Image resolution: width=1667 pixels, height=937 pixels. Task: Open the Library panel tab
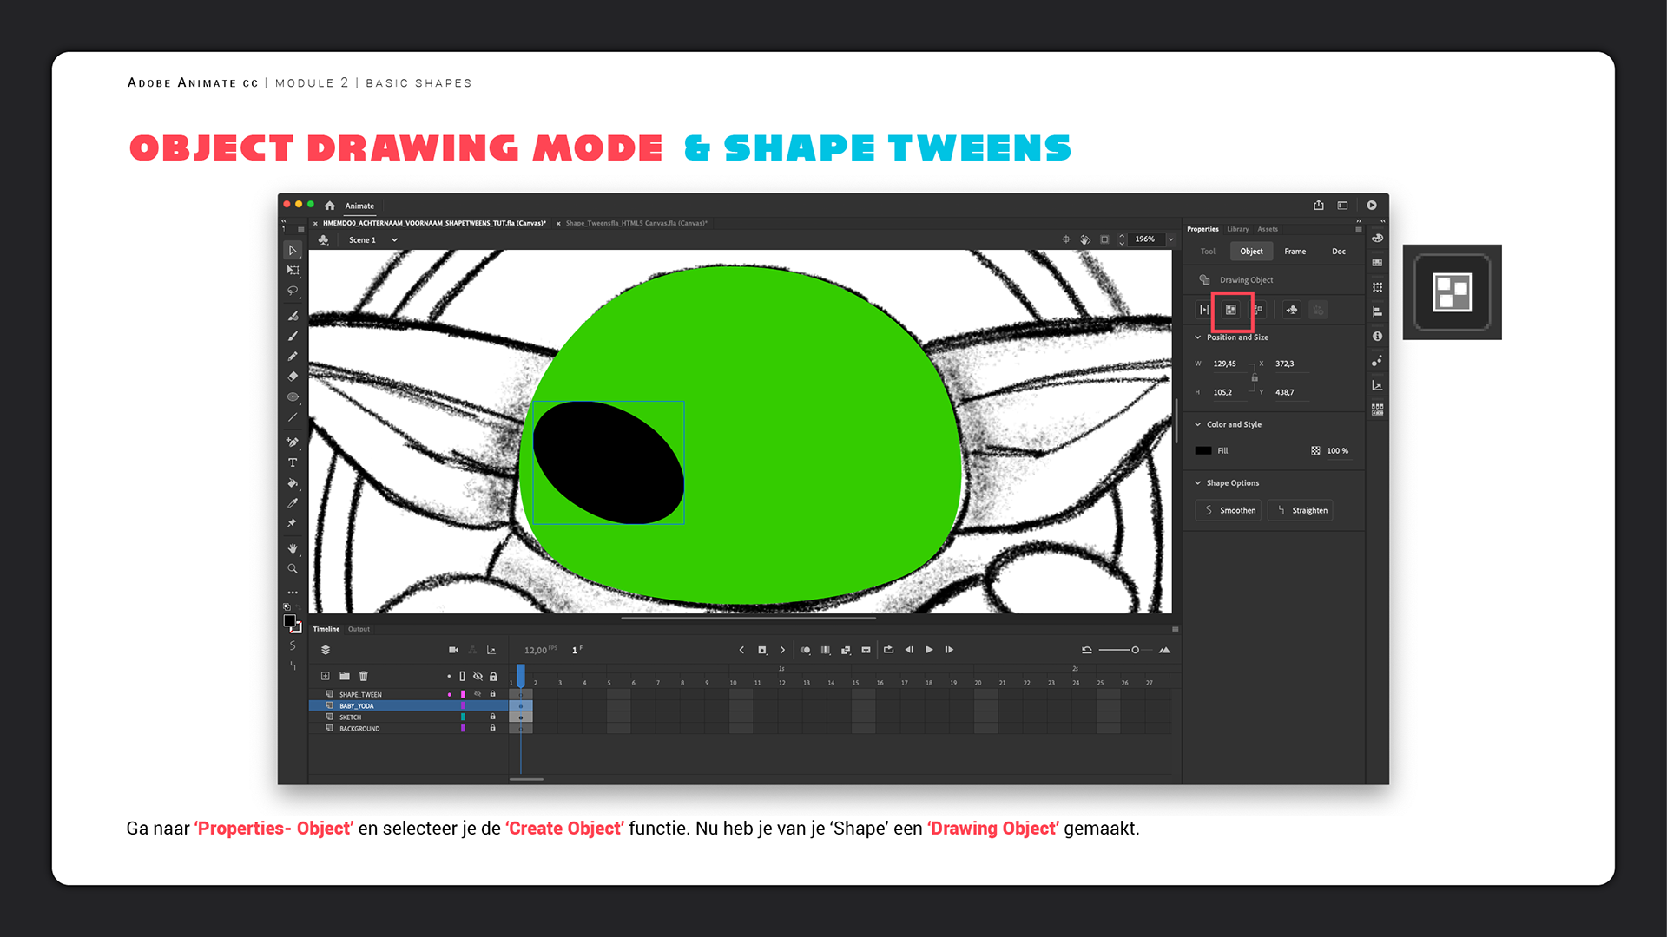coord(1237,229)
